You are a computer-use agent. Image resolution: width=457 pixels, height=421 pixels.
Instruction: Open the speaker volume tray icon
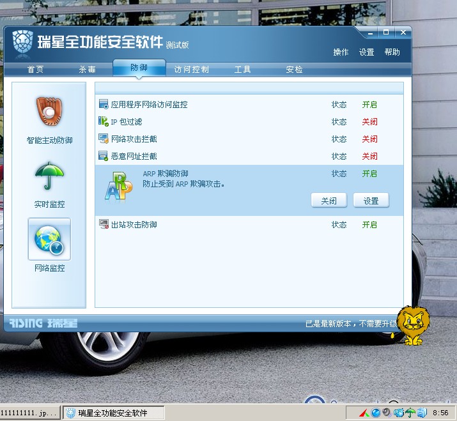point(387,412)
